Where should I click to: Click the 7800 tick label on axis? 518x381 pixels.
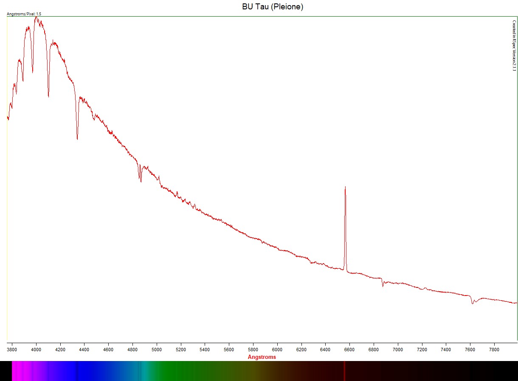click(x=494, y=350)
